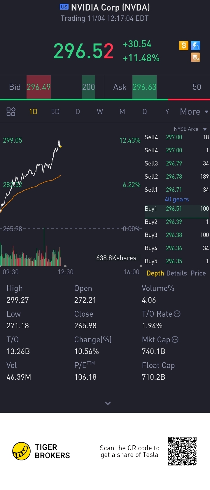The height and width of the screenshot is (490, 210).
Task: Tap the 40 gears depth setting
Action: (x=177, y=199)
